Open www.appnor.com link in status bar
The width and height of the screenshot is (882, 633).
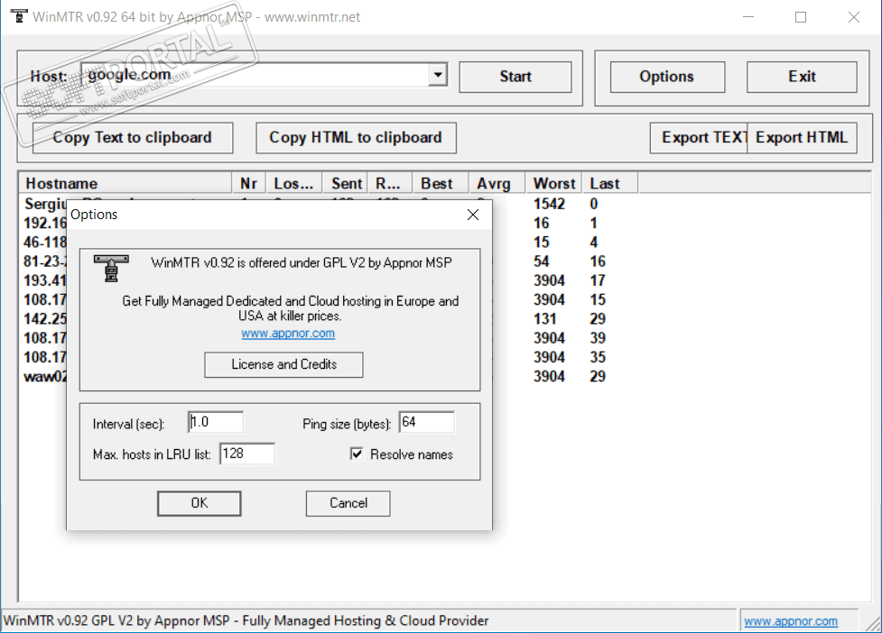click(x=790, y=620)
